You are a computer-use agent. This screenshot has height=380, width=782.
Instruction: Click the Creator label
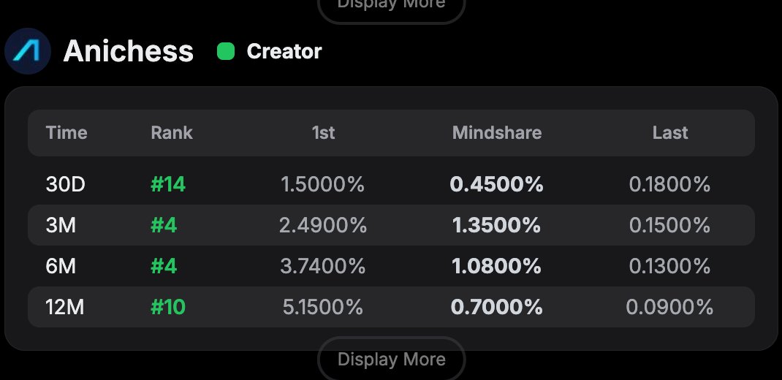(x=284, y=51)
